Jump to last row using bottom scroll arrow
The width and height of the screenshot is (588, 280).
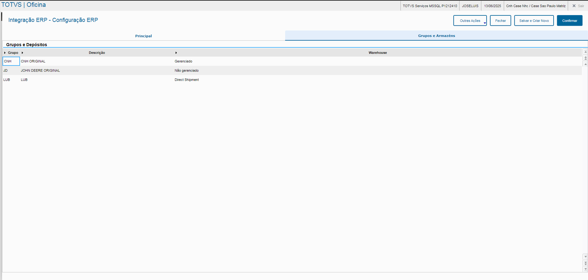585,269
